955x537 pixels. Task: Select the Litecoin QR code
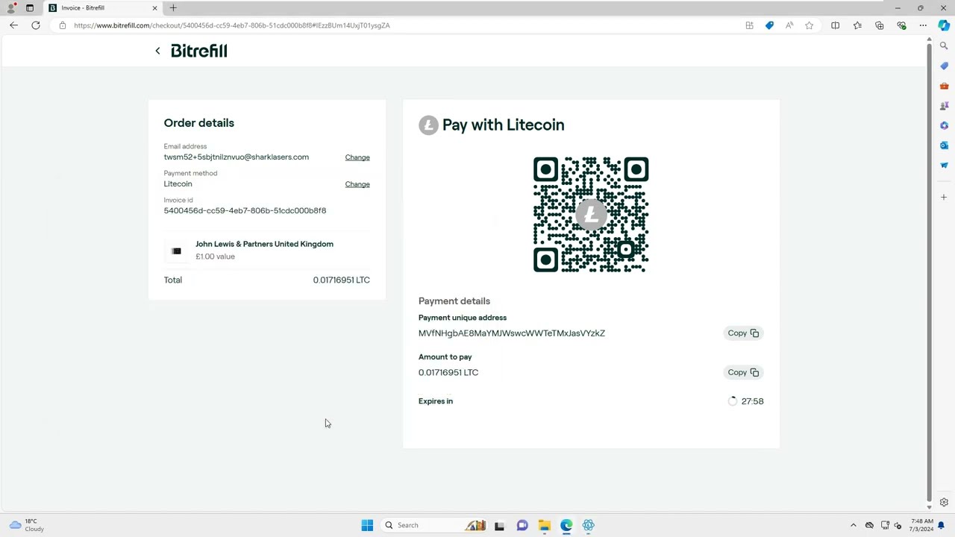tap(591, 215)
